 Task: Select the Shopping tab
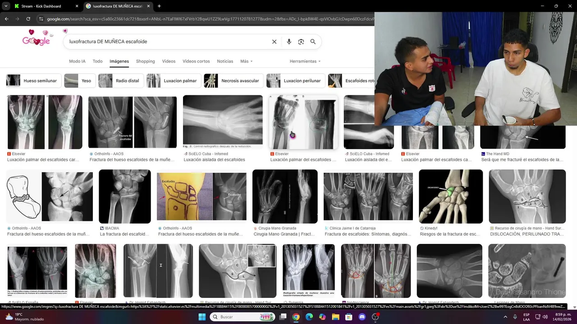pyautogui.click(x=145, y=61)
